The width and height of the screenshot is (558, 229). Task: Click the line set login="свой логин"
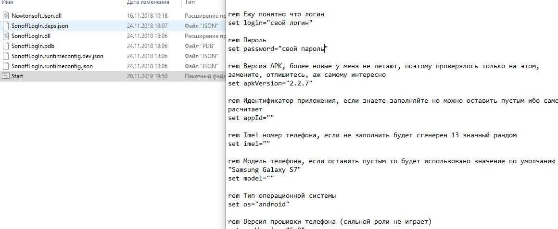270,23
